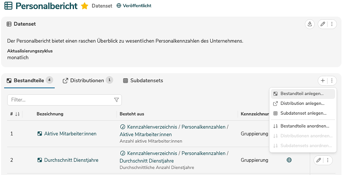Viewport: 343px width, 175px height.
Task: Click the plus icon to add an item
Action: tap(323, 80)
